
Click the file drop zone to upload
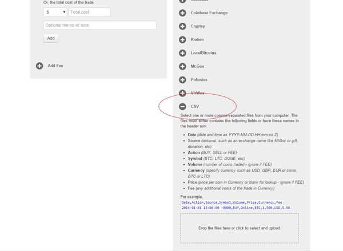[x=240, y=228]
